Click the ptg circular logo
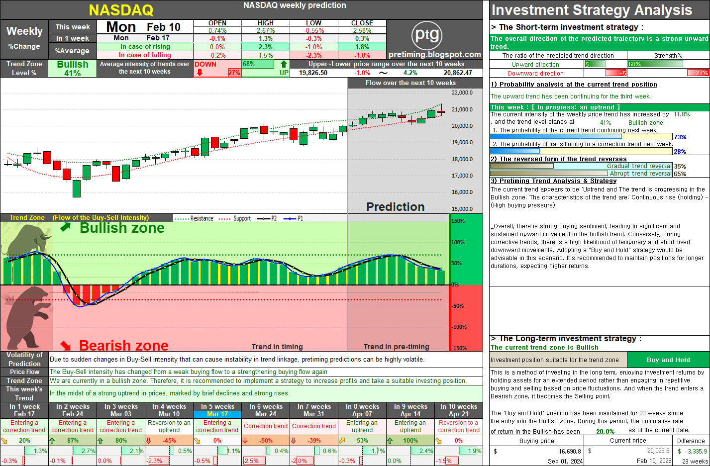710x466 pixels. [427, 35]
